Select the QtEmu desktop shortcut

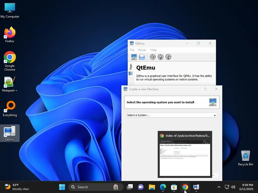point(10,133)
